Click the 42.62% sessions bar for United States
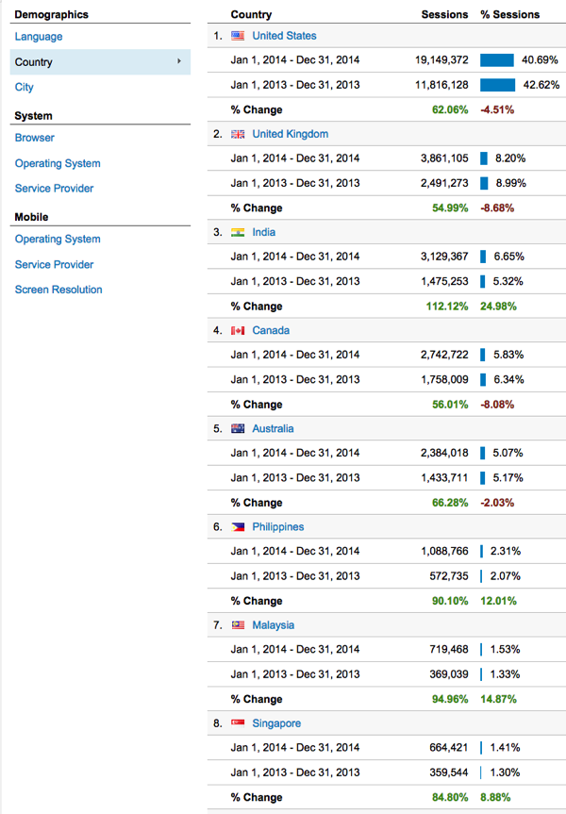The height and width of the screenshot is (814, 566). 497,85
